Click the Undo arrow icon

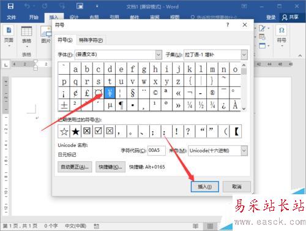coord(27,6)
